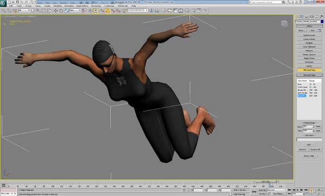The width and height of the screenshot is (325, 196).
Task: Click the Mark button beside Start
Action: 318,126
